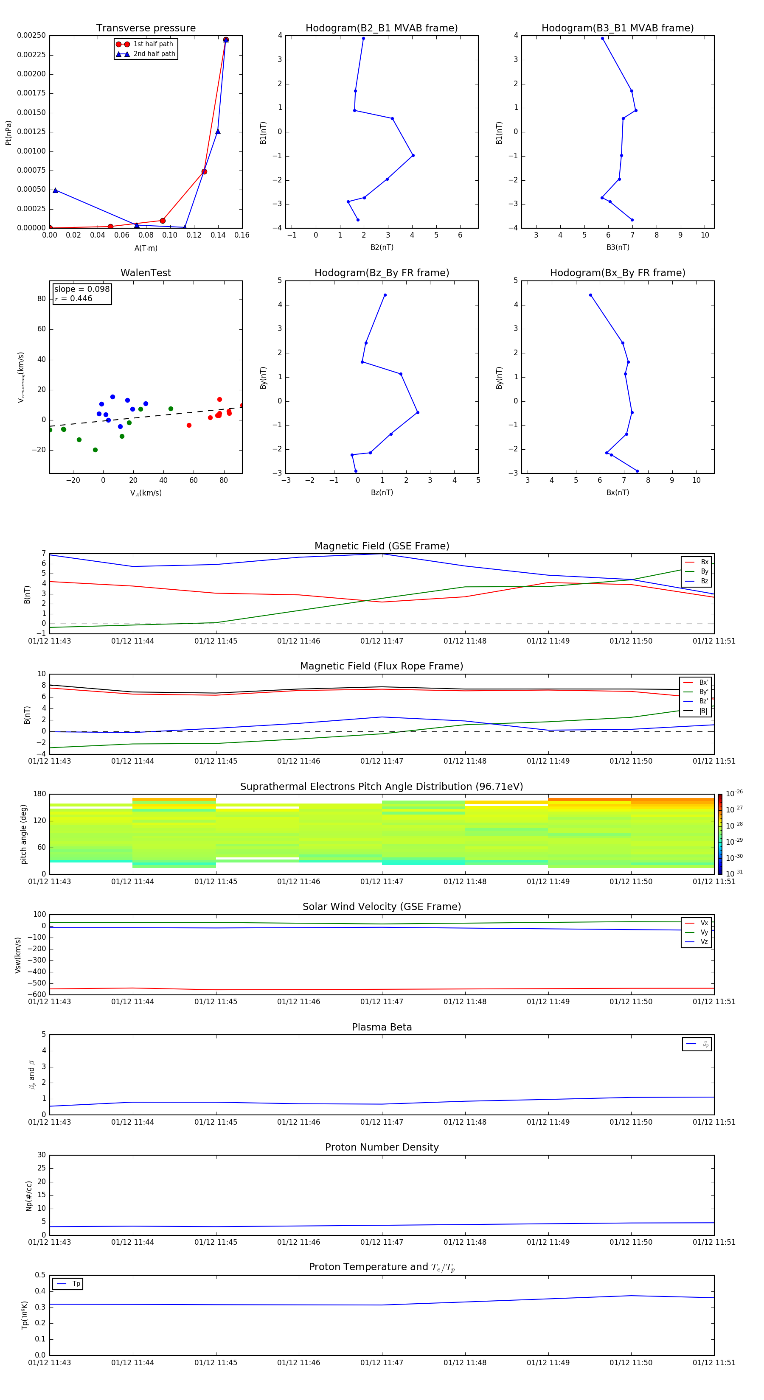Viewport: 764px width, 1400px height.
Task: Click the Proton Temperature plot title
Action: [x=382, y=1267]
